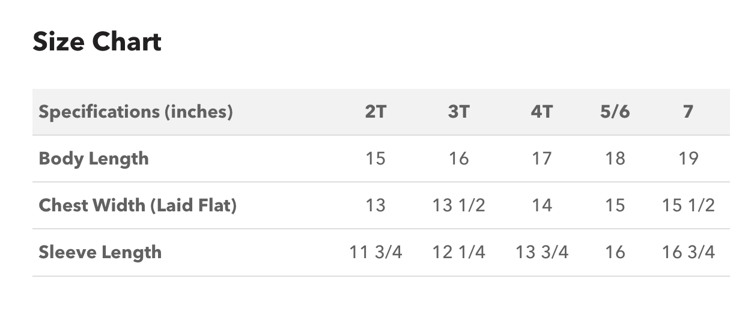This screenshot has height=311, width=751.
Task: Select the Chest Width (Laid Flat) label
Action: 138,205
